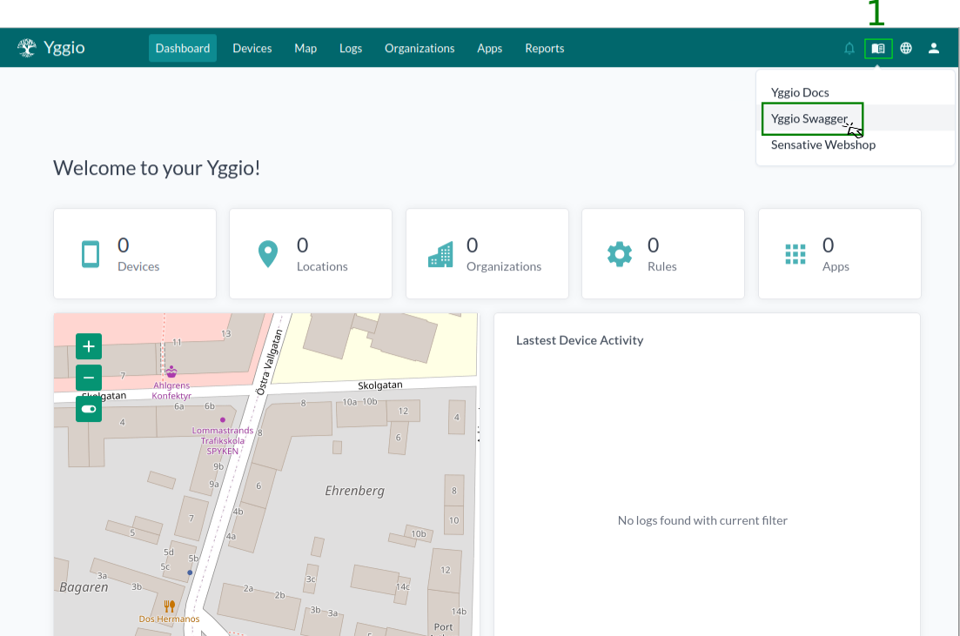Screen dimensions: 960x636
Task: Click the Apps grid icon
Action: [x=796, y=254]
